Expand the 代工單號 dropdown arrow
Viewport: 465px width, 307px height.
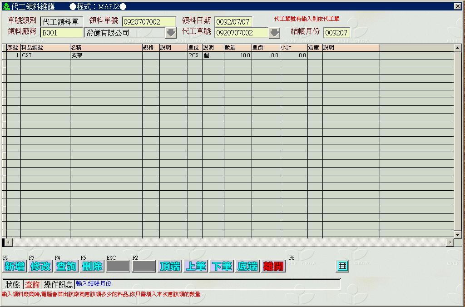[x=274, y=33]
